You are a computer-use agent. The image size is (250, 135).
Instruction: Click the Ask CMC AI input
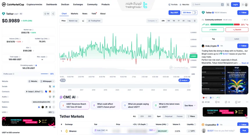(125, 130)
